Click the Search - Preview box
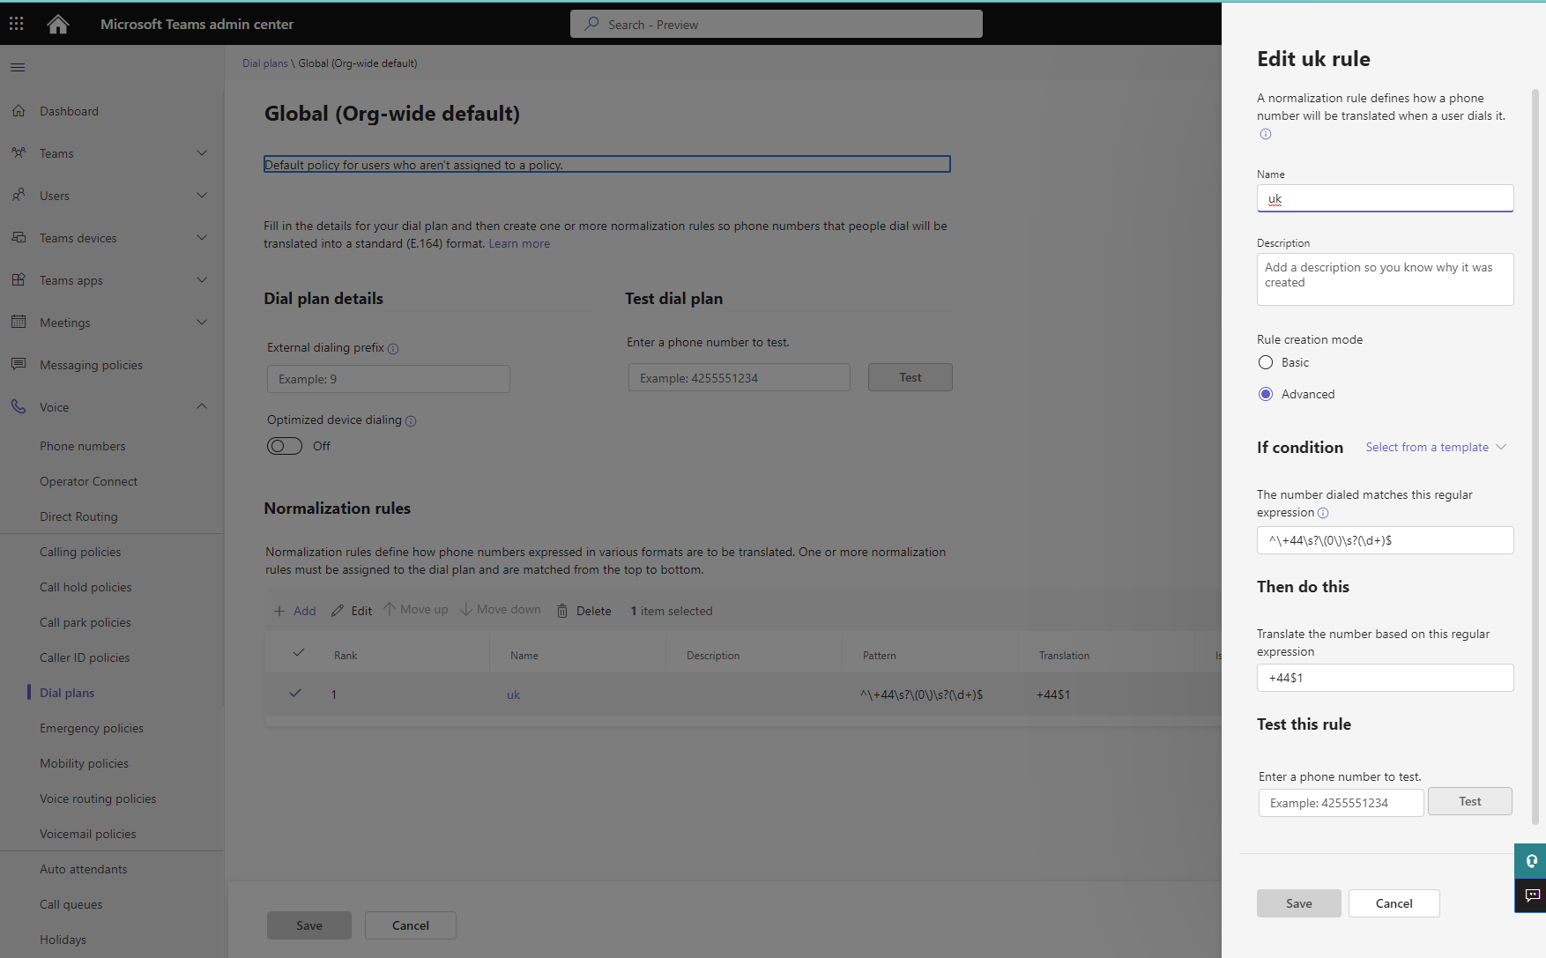The height and width of the screenshot is (958, 1546). (777, 24)
